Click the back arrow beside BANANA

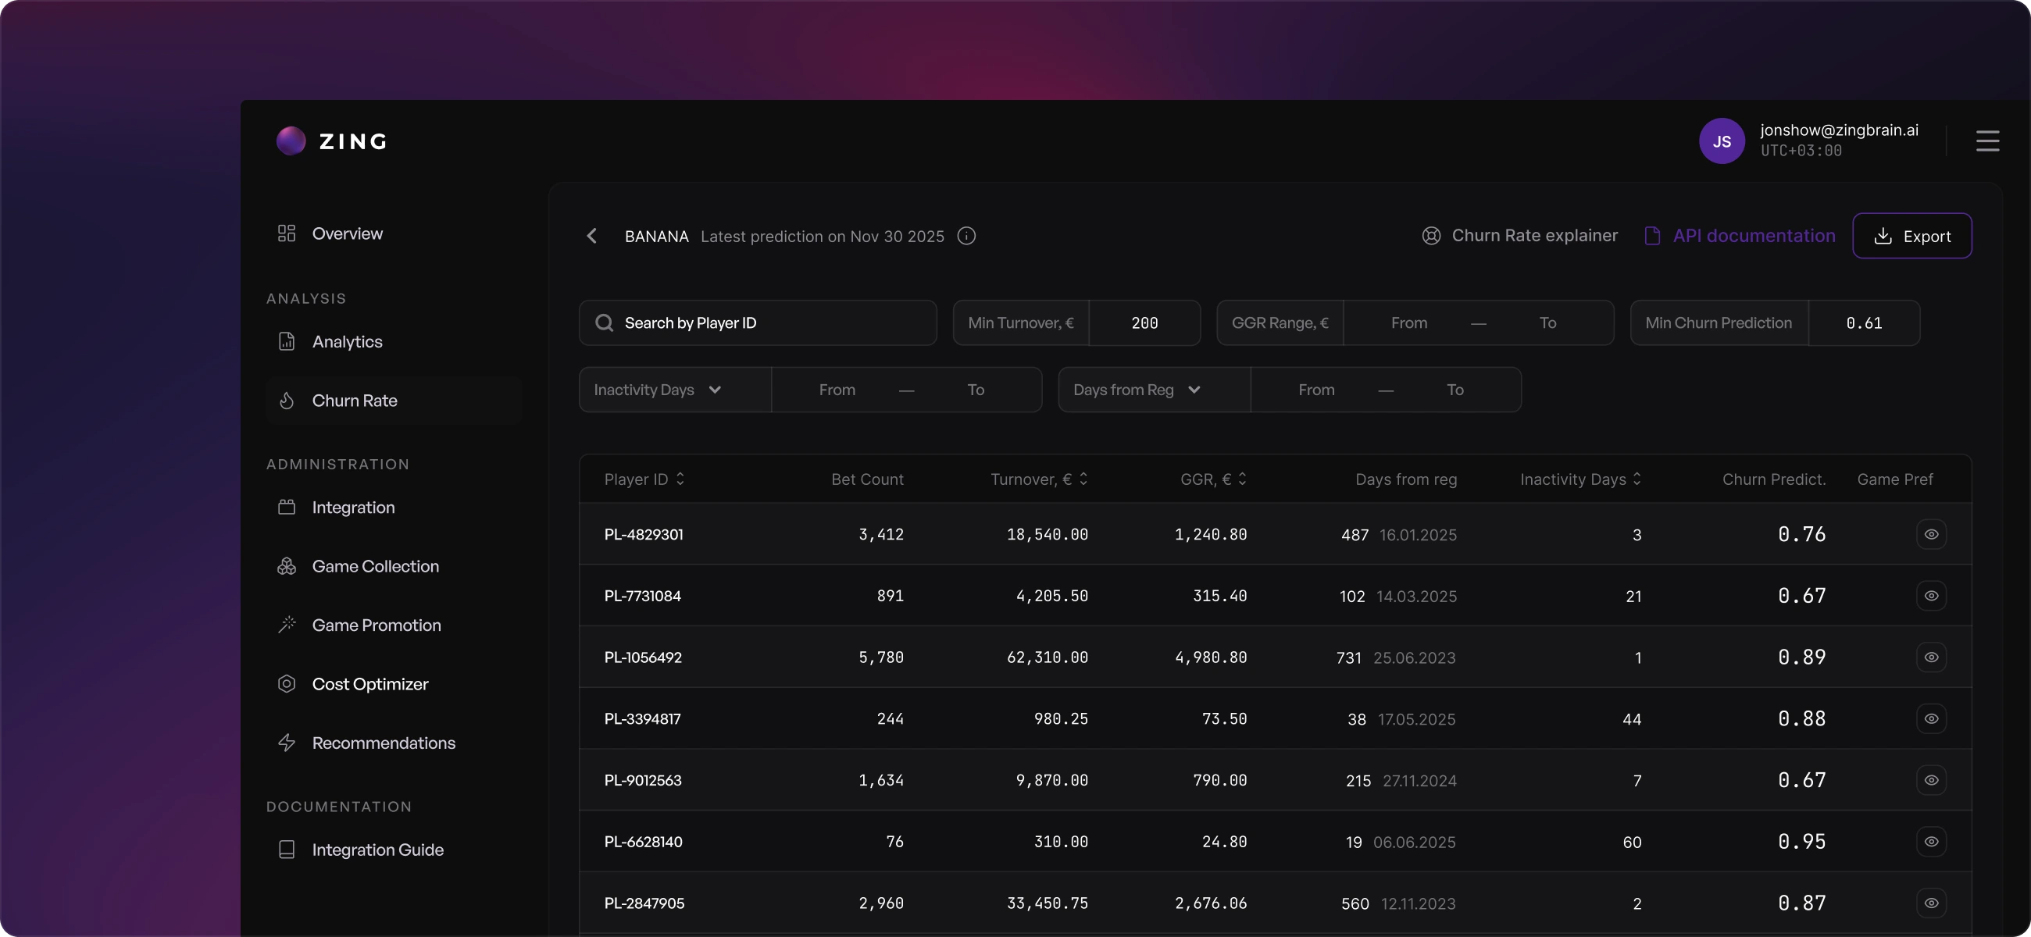pyautogui.click(x=592, y=236)
